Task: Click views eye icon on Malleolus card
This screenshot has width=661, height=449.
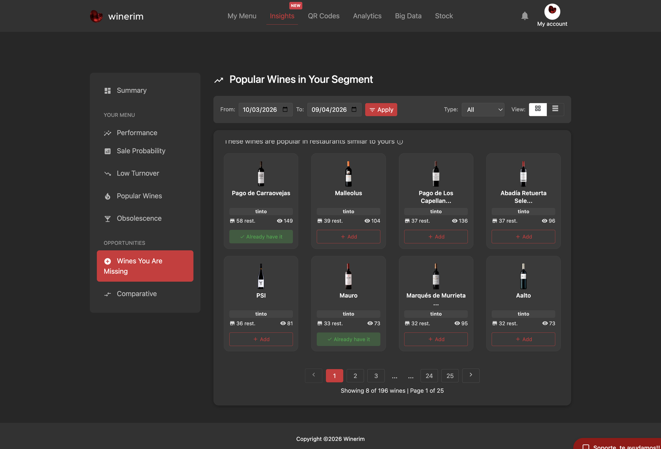Action: point(367,221)
